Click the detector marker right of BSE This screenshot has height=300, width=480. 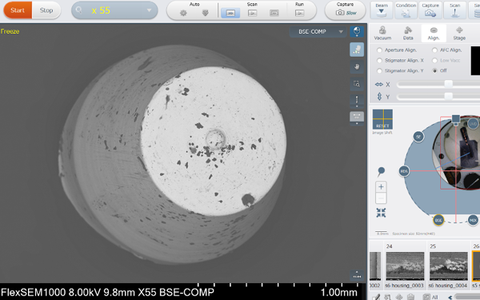473,220
